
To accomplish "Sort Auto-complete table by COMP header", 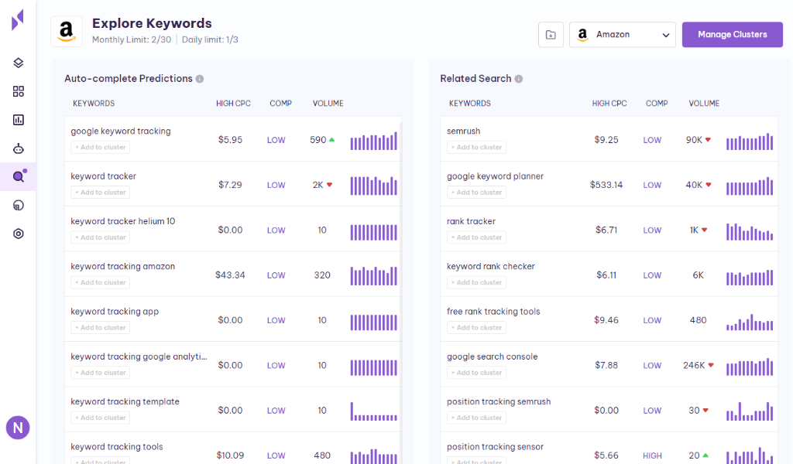I will [280, 104].
